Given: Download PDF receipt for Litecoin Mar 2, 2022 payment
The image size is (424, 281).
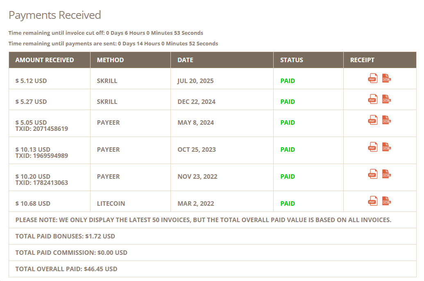Looking at the screenshot, I should coord(373,201).
